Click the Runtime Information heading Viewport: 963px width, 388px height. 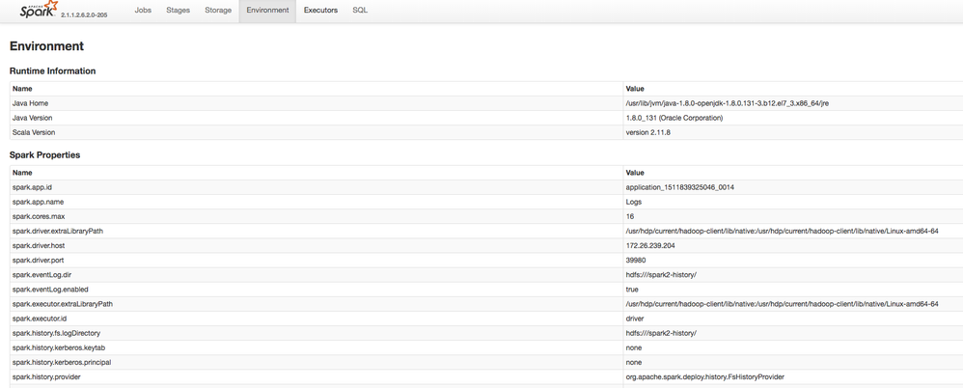(52, 71)
